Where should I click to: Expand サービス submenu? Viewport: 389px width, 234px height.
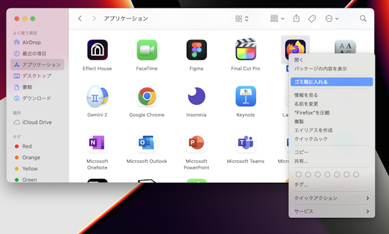click(x=331, y=211)
